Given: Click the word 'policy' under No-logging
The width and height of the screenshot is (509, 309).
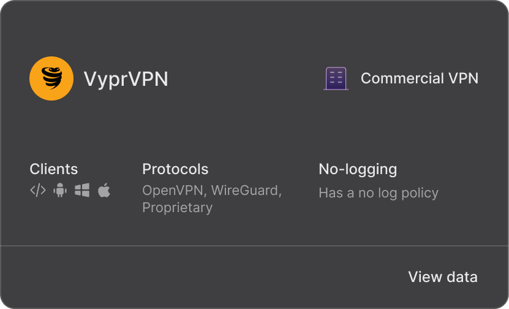Looking at the screenshot, I should 420,193.
